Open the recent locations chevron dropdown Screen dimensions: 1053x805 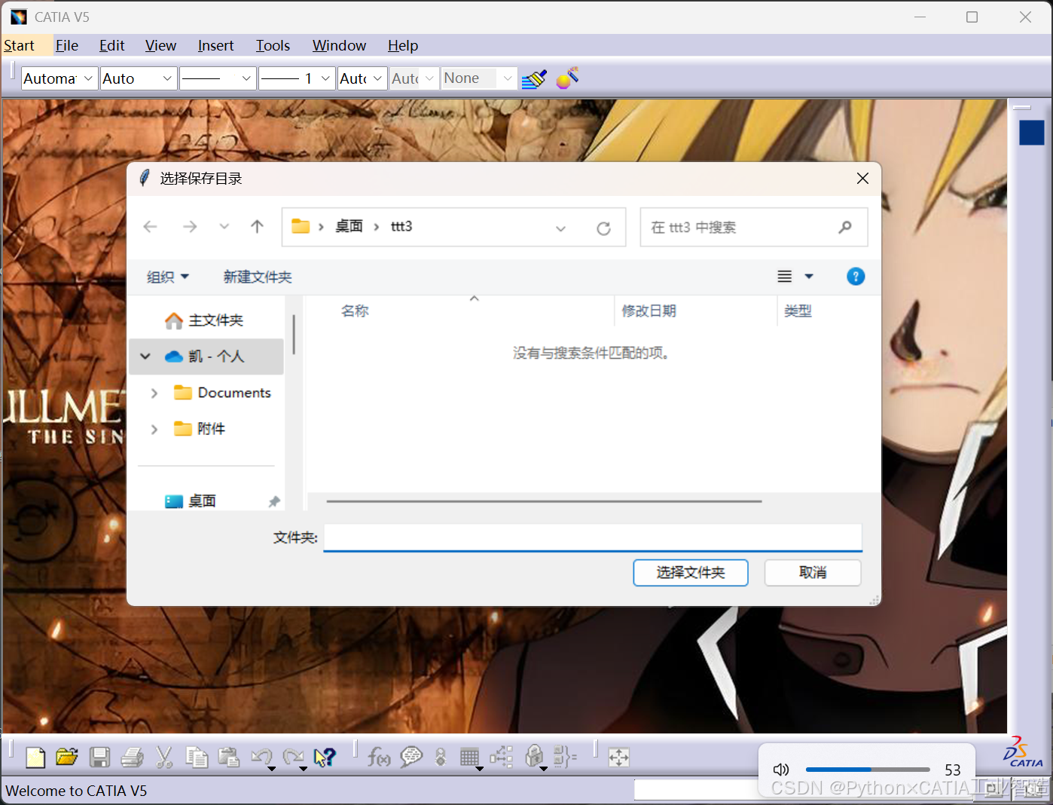tap(224, 226)
